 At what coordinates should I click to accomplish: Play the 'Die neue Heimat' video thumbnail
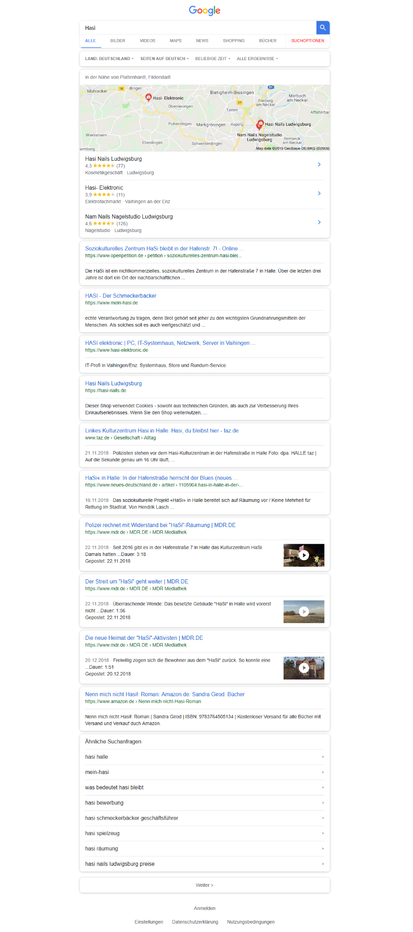304,668
